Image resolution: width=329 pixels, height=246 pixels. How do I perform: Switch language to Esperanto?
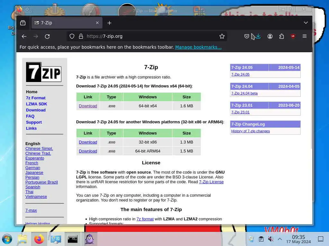[35, 158]
